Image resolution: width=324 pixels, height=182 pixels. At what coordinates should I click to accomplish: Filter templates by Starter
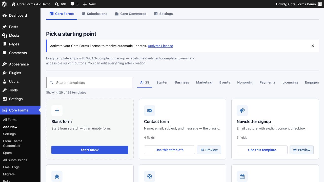pyautogui.click(x=162, y=82)
